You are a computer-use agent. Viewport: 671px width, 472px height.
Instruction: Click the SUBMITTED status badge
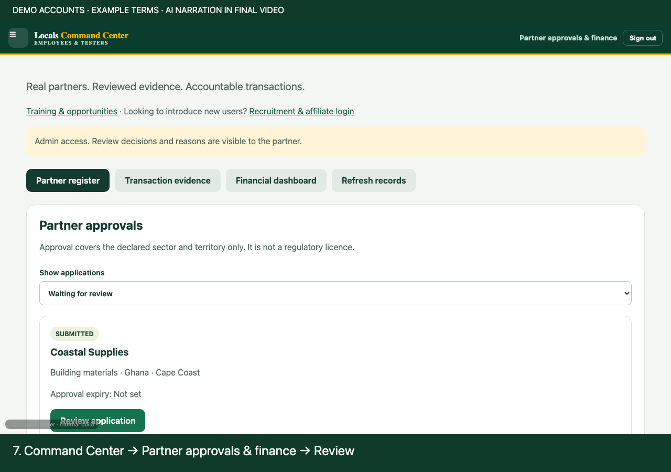pyautogui.click(x=74, y=334)
